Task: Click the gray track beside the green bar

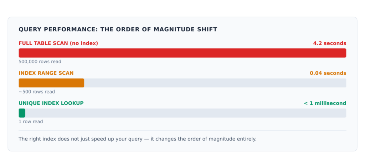Action: (x=186, y=113)
